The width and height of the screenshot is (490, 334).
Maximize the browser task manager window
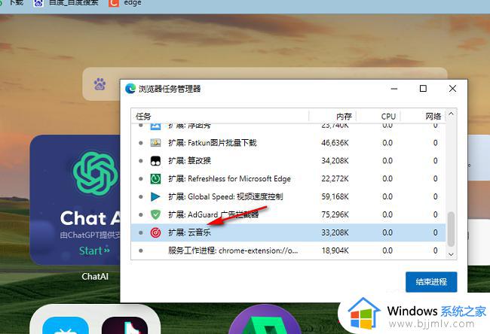[x=423, y=89]
